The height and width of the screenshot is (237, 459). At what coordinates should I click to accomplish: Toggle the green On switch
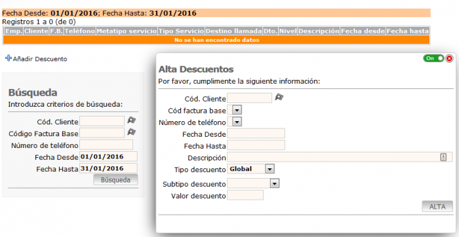pyautogui.click(x=433, y=58)
